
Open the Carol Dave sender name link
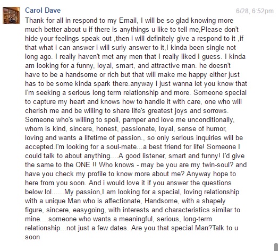coord(43,10)
